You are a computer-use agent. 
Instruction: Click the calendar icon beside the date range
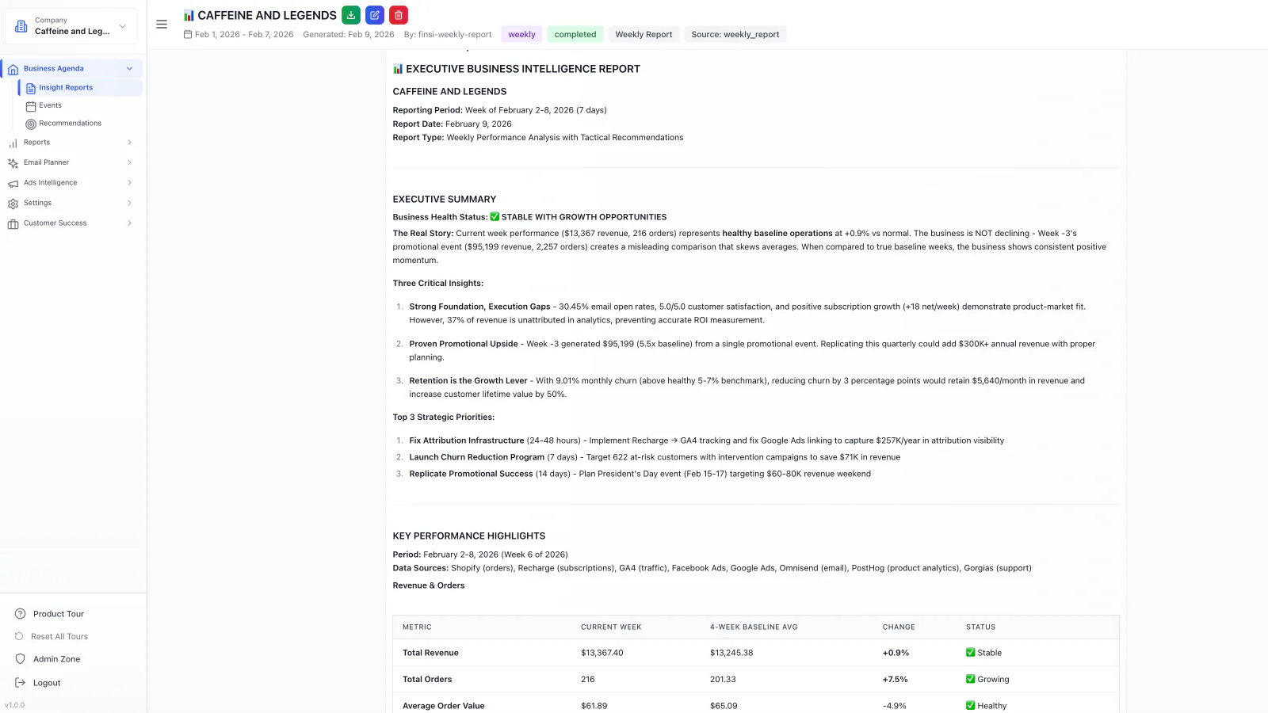[x=188, y=34]
